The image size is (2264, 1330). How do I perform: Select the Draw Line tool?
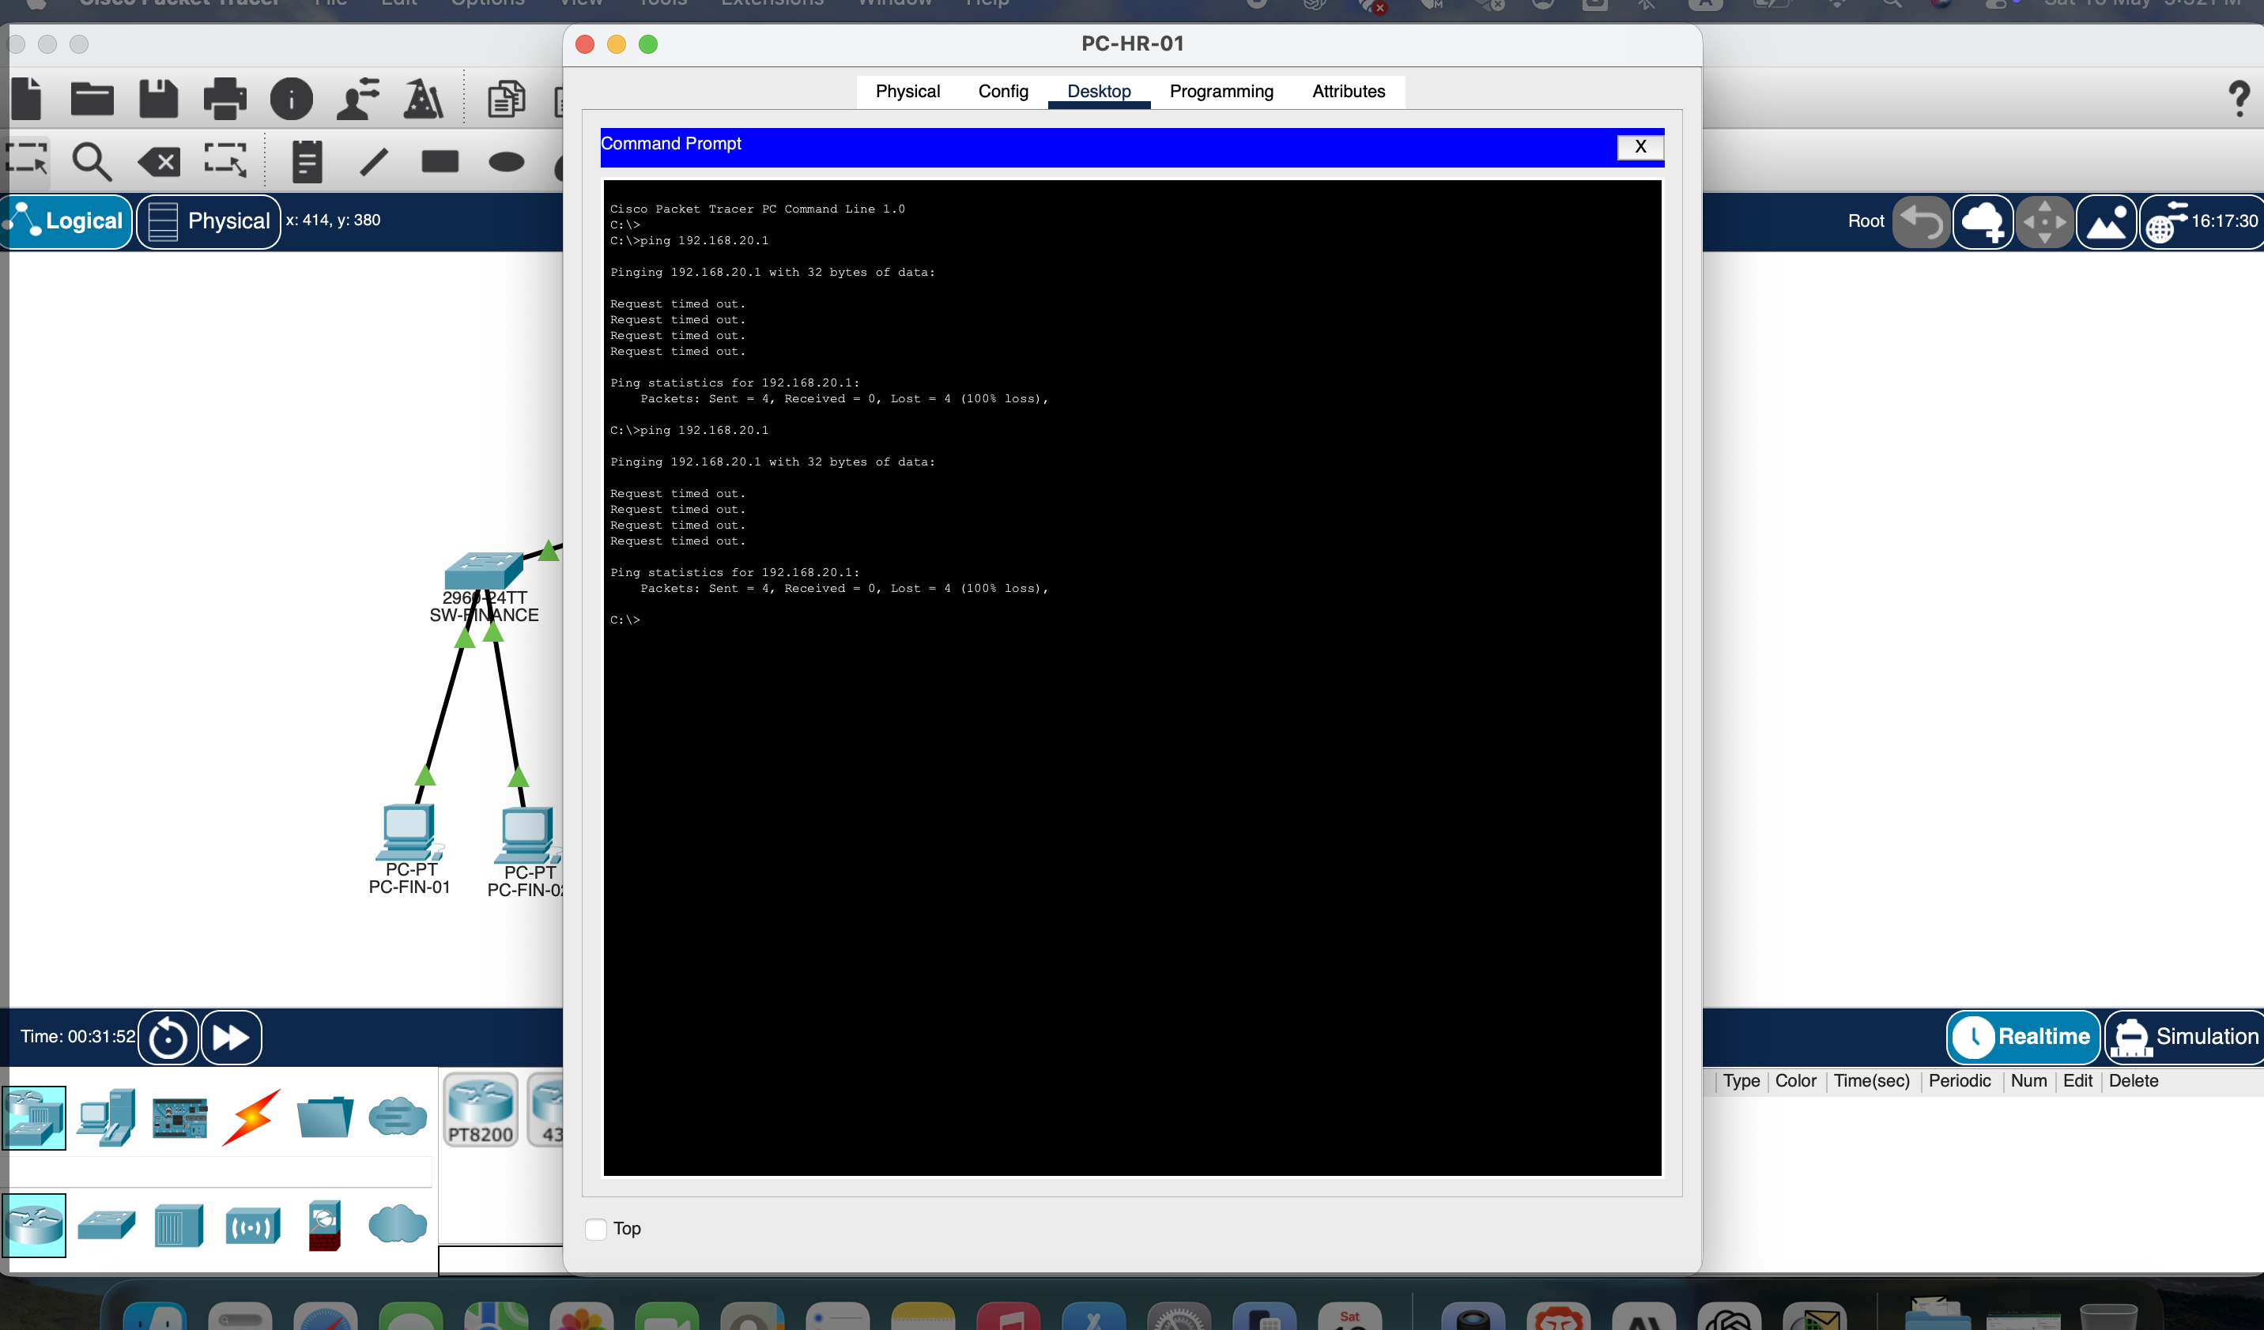[x=374, y=162]
